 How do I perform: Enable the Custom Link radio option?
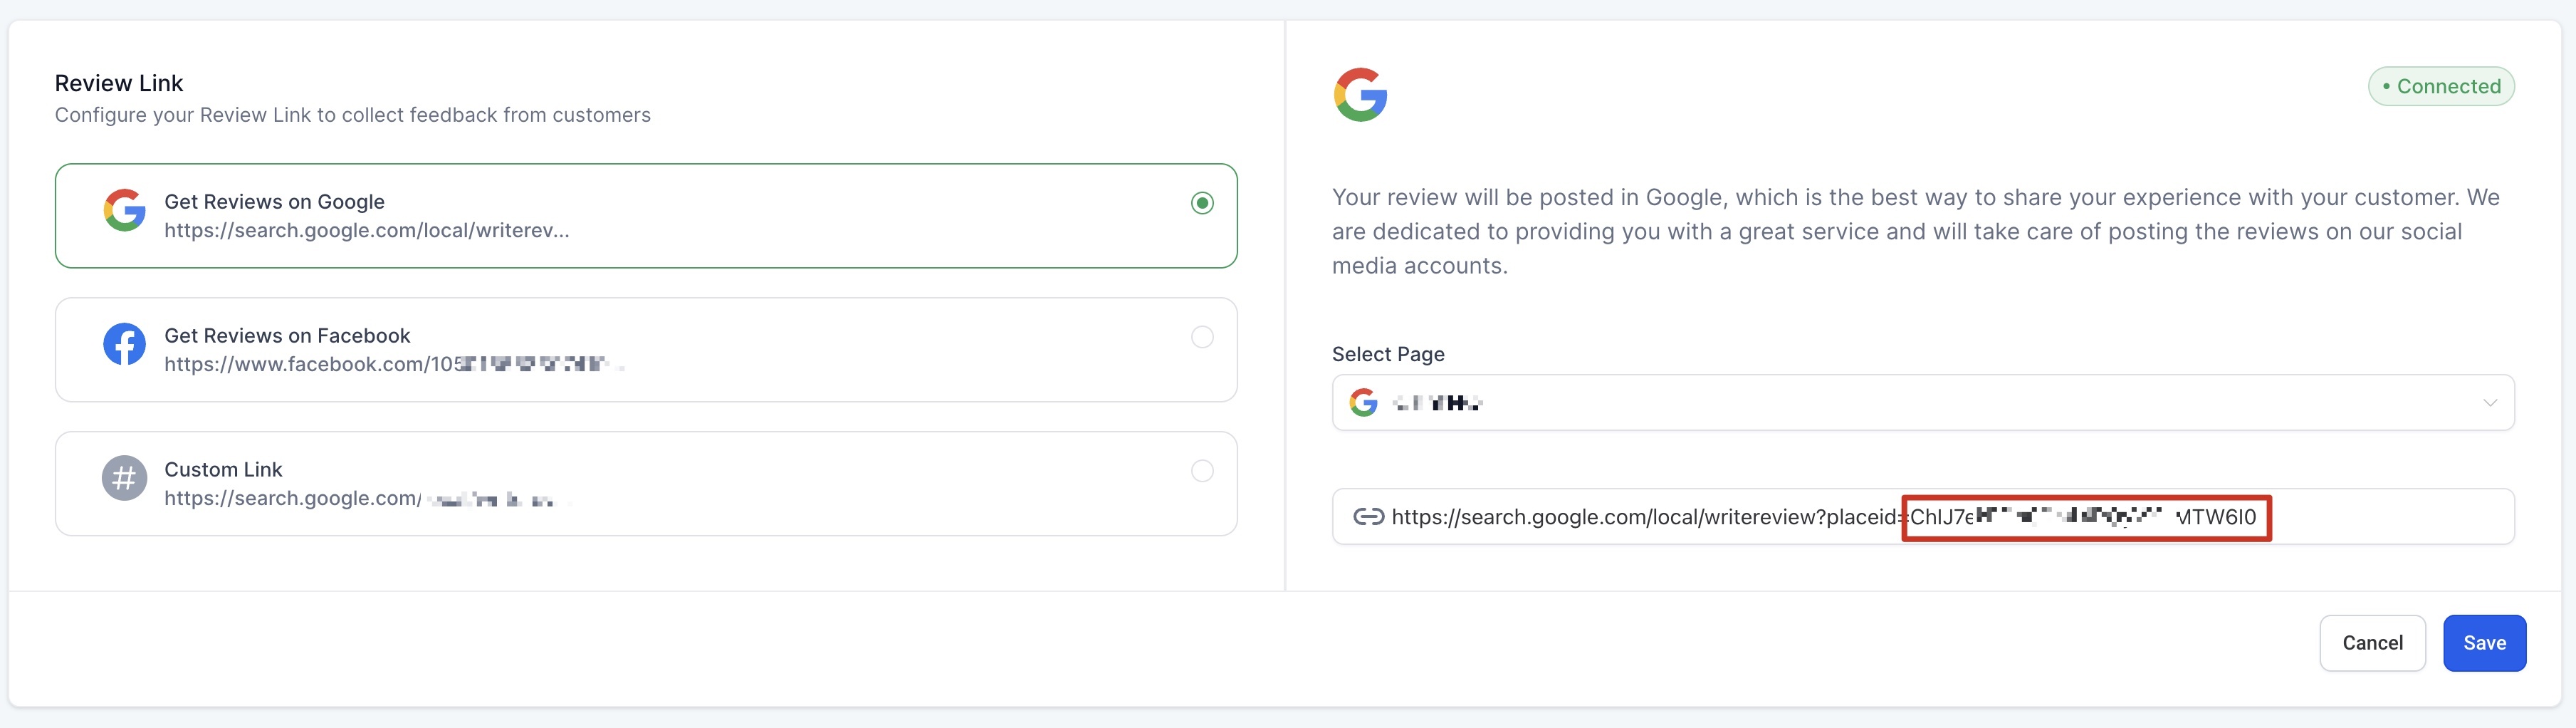point(1202,471)
